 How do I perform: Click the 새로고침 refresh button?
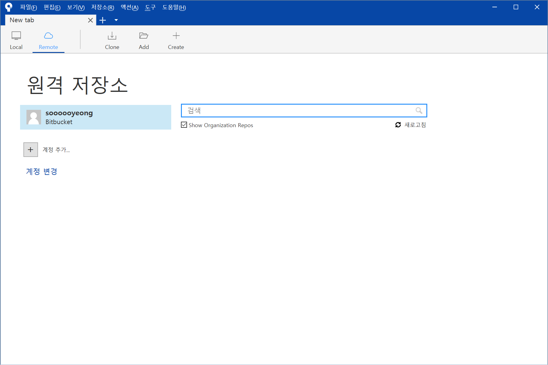pyautogui.click(x=411, y=125)
